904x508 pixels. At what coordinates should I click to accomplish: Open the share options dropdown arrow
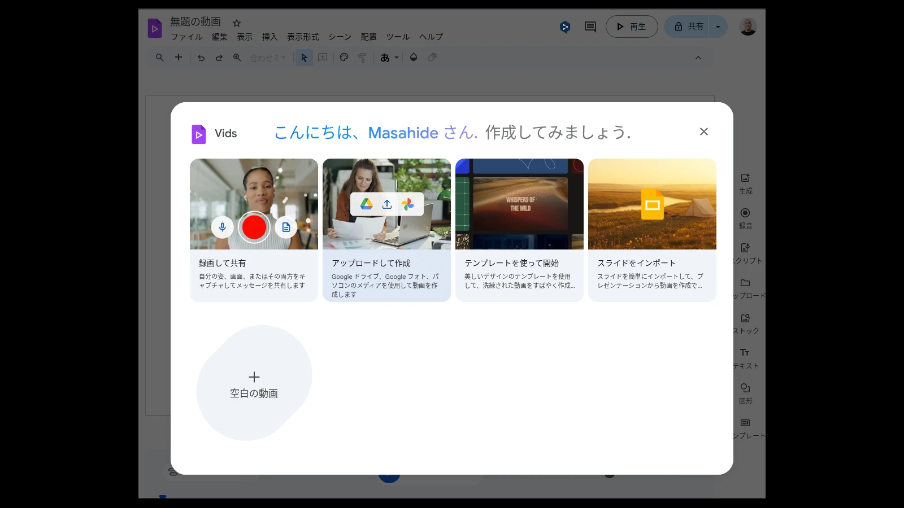click(x=718, y=27)
